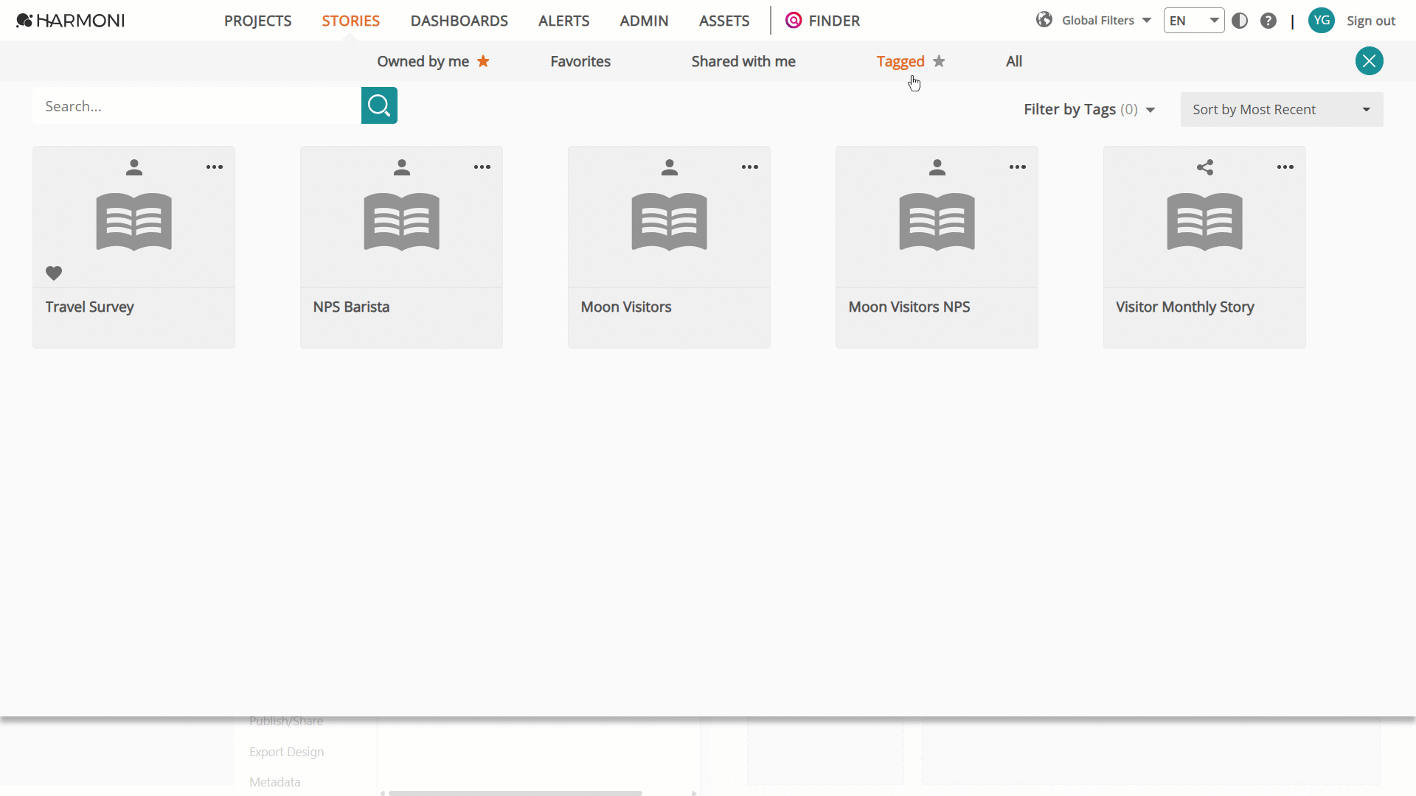Toggle the star next to Tagged
The height and width of the screenshot is (796, 1416).
pyautogui.click(x=939, y=61)
